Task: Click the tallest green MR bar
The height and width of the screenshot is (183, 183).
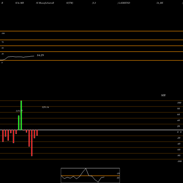Action: (21, 115)
